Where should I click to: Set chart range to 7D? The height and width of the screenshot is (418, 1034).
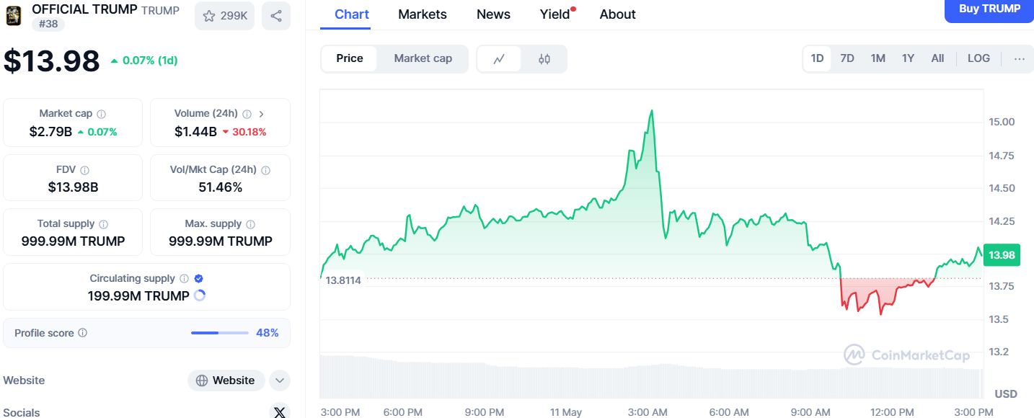847,59
